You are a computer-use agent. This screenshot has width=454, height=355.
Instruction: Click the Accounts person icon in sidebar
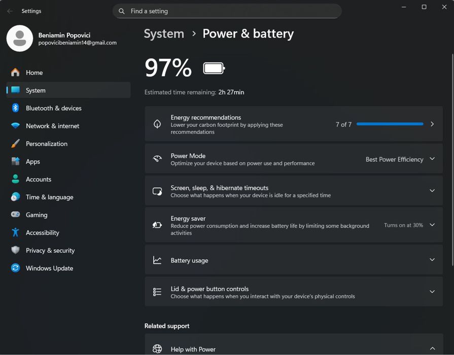point(15,179)
